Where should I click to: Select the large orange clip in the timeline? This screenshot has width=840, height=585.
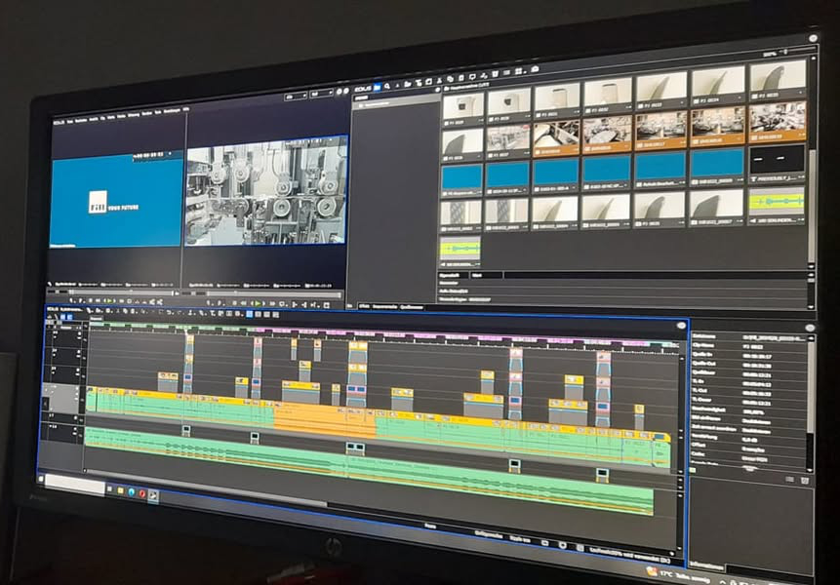click(323, 419)
